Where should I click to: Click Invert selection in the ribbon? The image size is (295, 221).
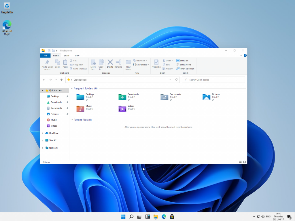[x=186, y=69]
